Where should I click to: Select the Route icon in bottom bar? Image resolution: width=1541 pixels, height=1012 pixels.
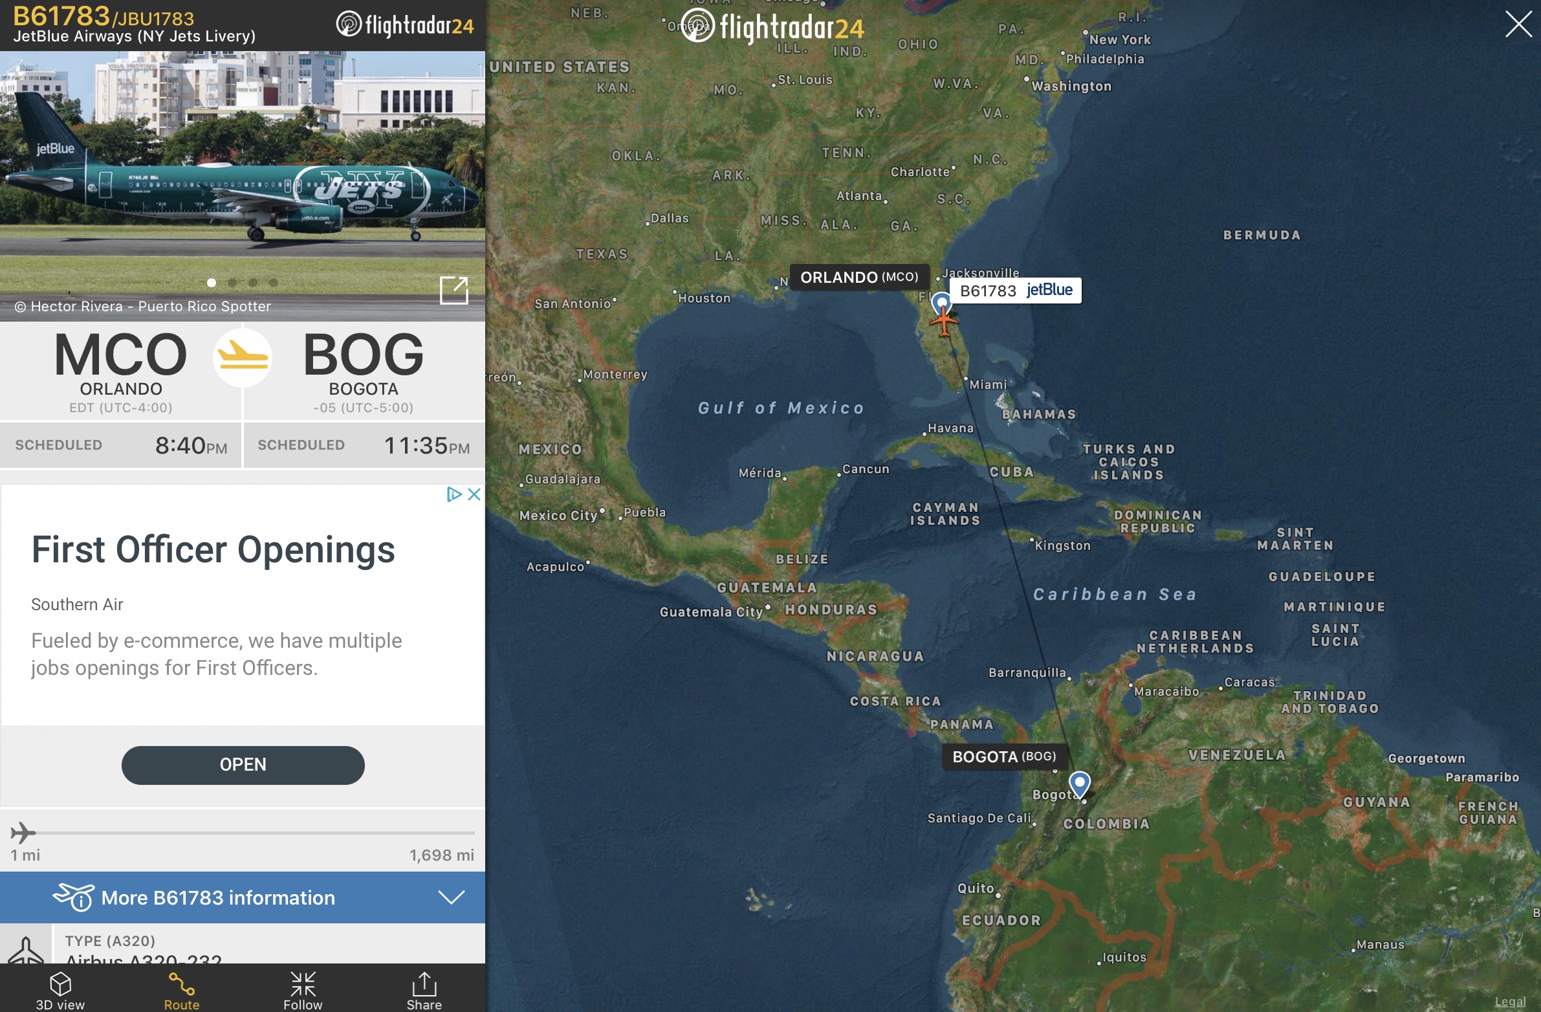181,985
